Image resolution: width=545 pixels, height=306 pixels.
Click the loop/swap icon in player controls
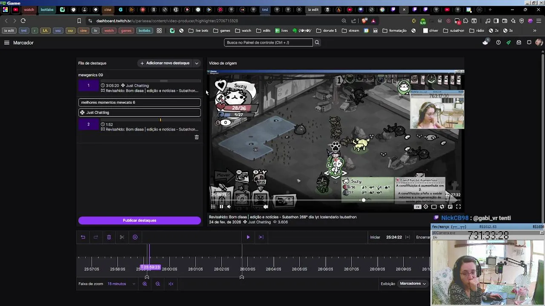click(442, 207)
